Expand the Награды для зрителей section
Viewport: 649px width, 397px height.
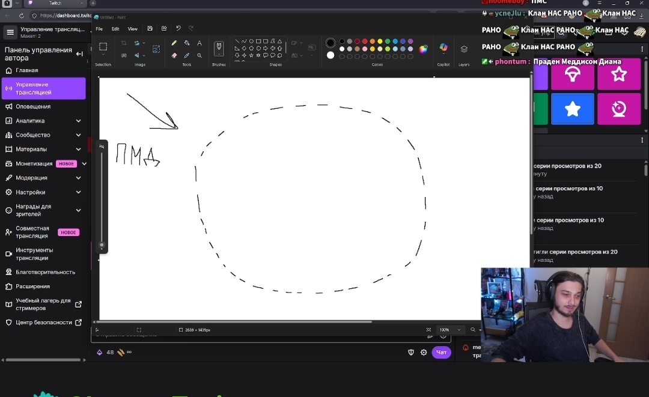tap(79, 210)
